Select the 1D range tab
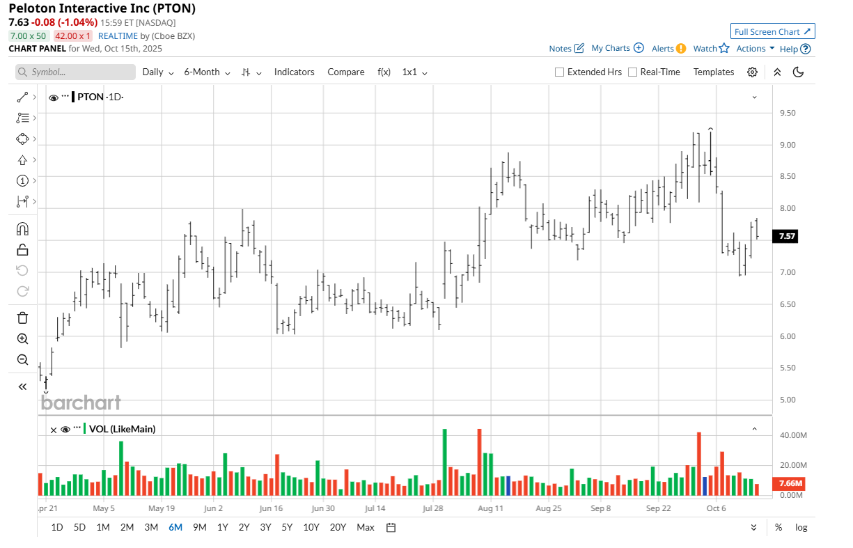This screenshot has width=853, height=548. tap(57, 527)
